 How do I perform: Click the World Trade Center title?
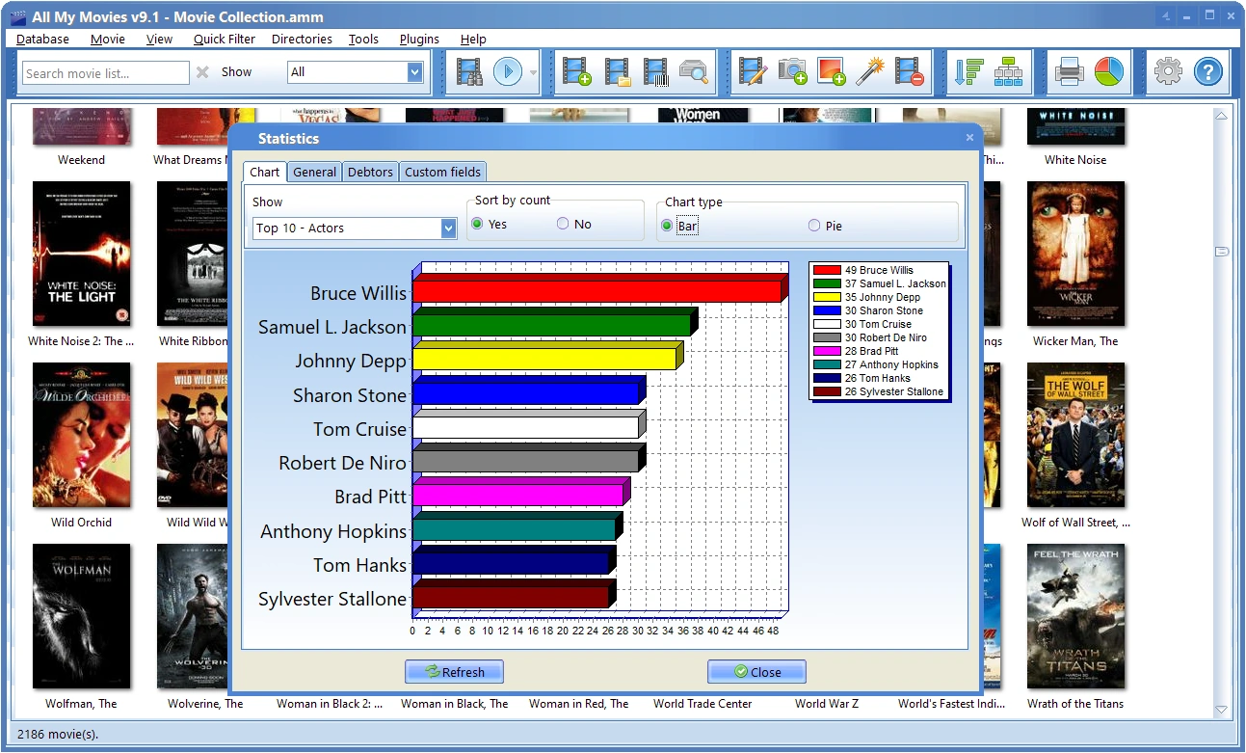pyautogui.click(x=703, y=704)
